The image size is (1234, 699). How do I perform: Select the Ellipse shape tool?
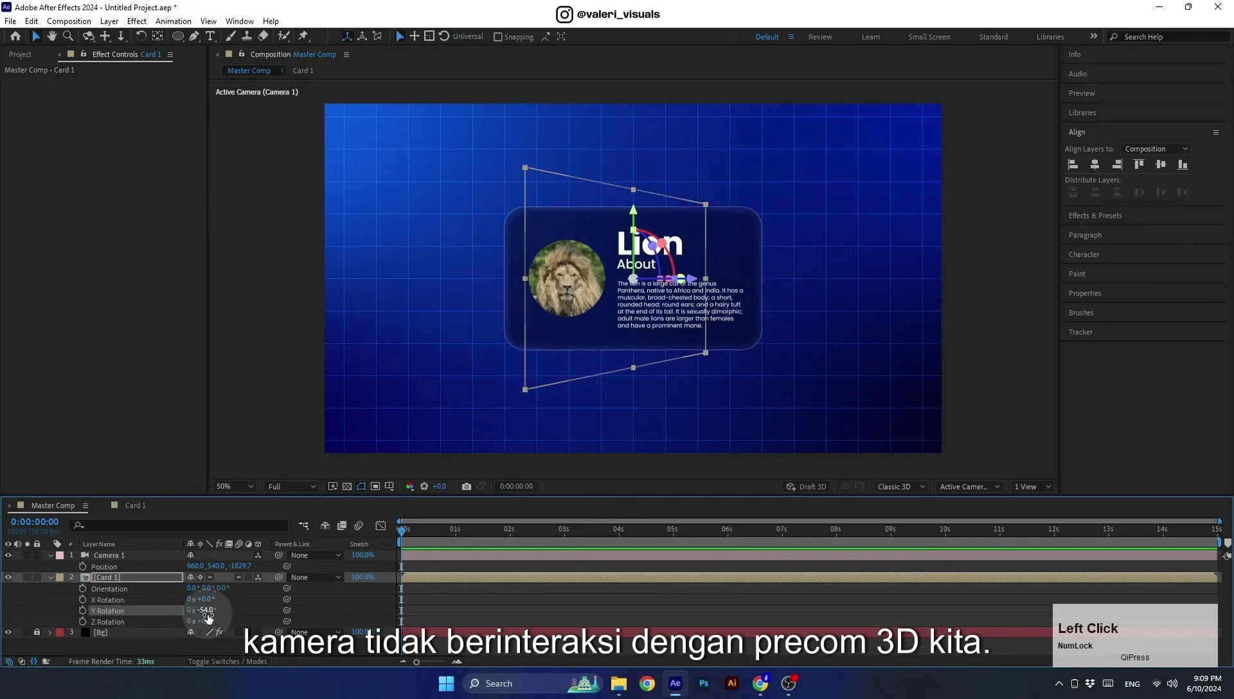pos(178,37)
